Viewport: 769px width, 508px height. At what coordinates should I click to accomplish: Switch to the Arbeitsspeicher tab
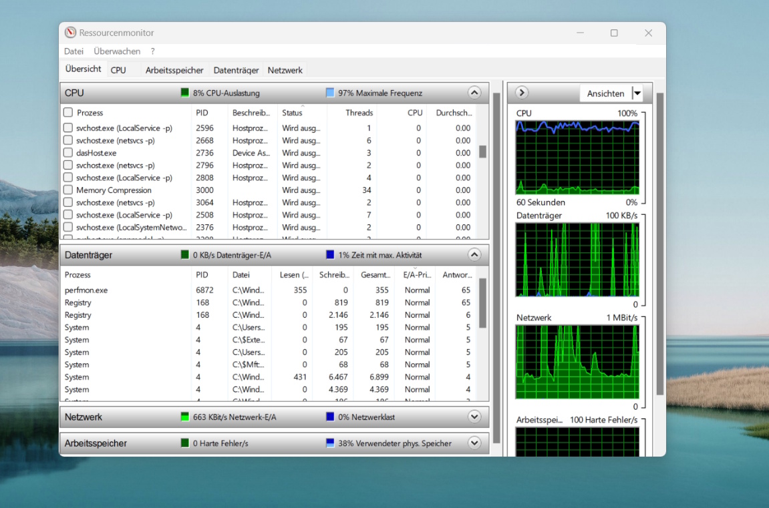coord(175,70)
